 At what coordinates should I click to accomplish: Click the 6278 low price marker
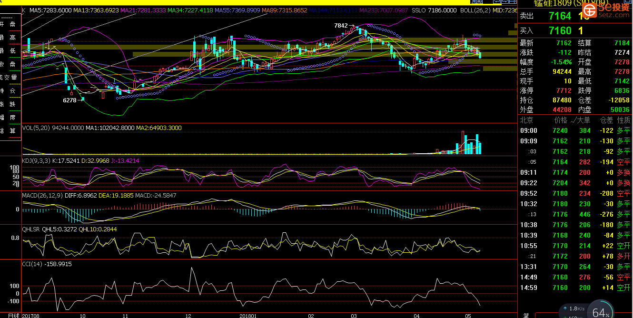[69, 100]
